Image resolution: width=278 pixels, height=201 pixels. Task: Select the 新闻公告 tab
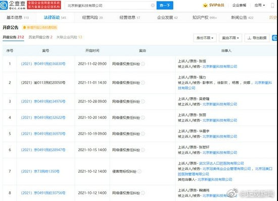pyautogui.click(x=242, y=18)
